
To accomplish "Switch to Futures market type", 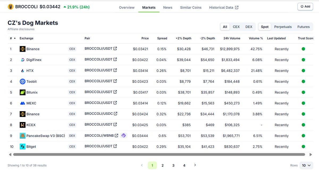I will [304, 27].
